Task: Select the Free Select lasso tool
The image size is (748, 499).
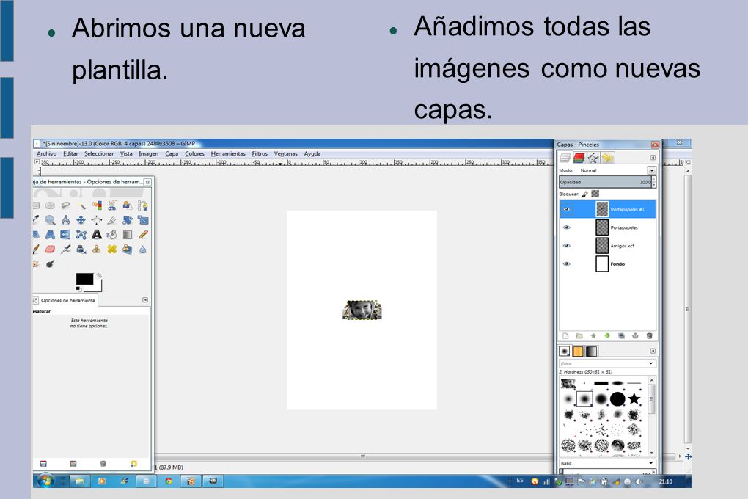Action: [66, 205]
